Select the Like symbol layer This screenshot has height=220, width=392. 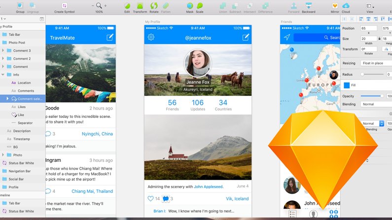coord(23,115)
